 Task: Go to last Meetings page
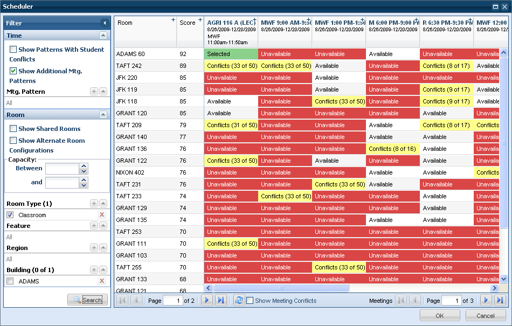coord(500,300)
